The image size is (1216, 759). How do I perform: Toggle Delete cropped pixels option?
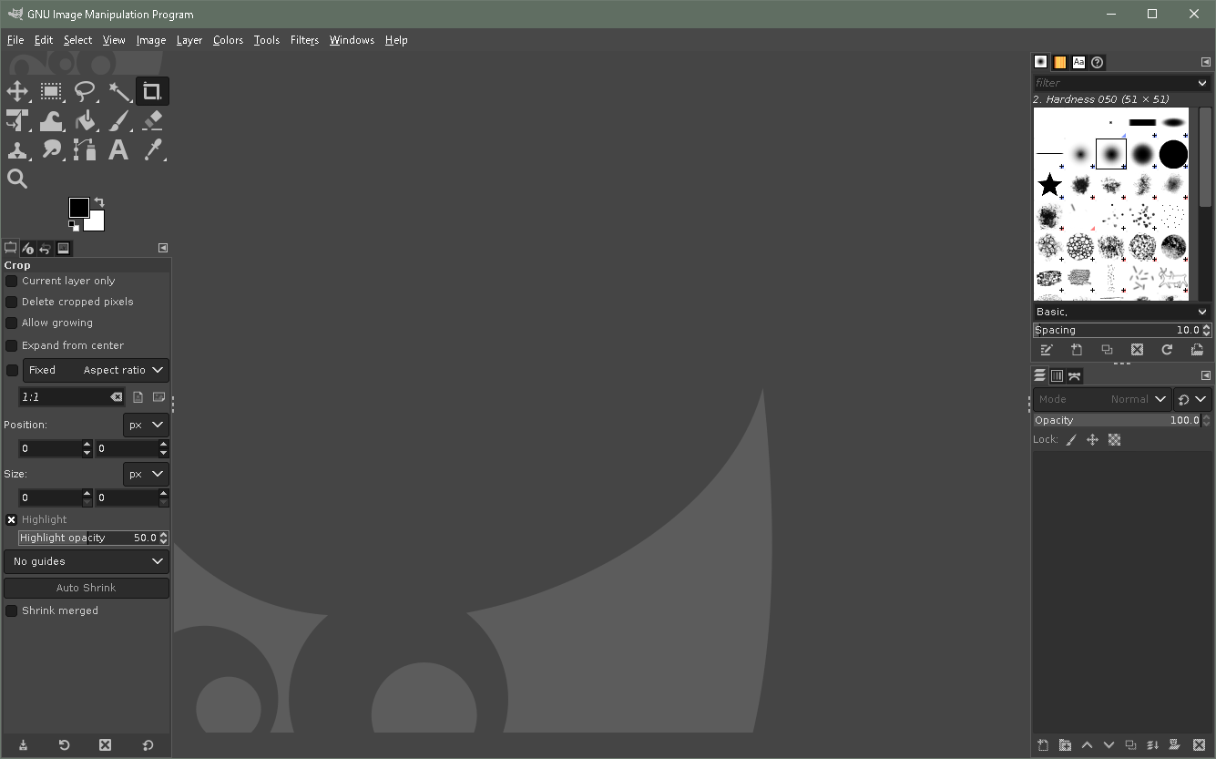[12, 302]
